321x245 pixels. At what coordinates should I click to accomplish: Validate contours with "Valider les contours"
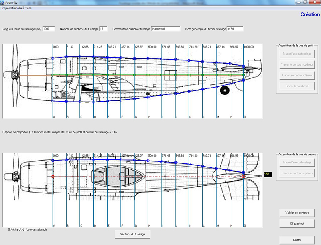pyautogui.click(x=297, y=213)
